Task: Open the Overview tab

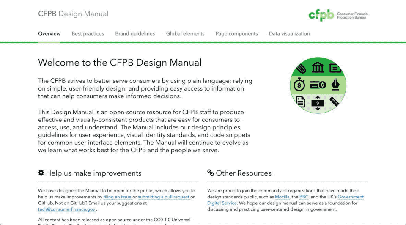Action: (49, 34)
